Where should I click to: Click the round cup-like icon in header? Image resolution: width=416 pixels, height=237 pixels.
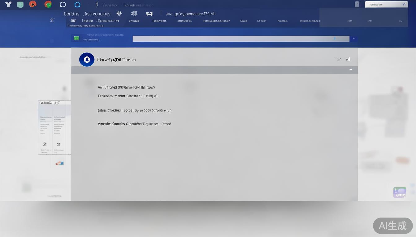click(x=119, y=14)
